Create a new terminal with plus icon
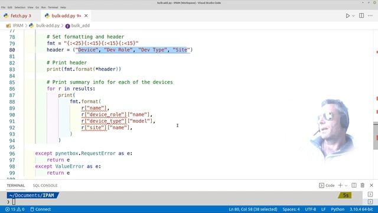Screen dimensions: 378x213 (x=340, y=185)
